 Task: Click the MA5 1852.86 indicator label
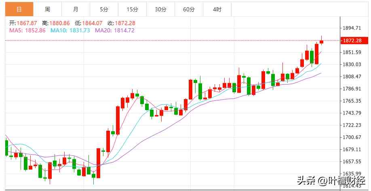tap(27, 30)
